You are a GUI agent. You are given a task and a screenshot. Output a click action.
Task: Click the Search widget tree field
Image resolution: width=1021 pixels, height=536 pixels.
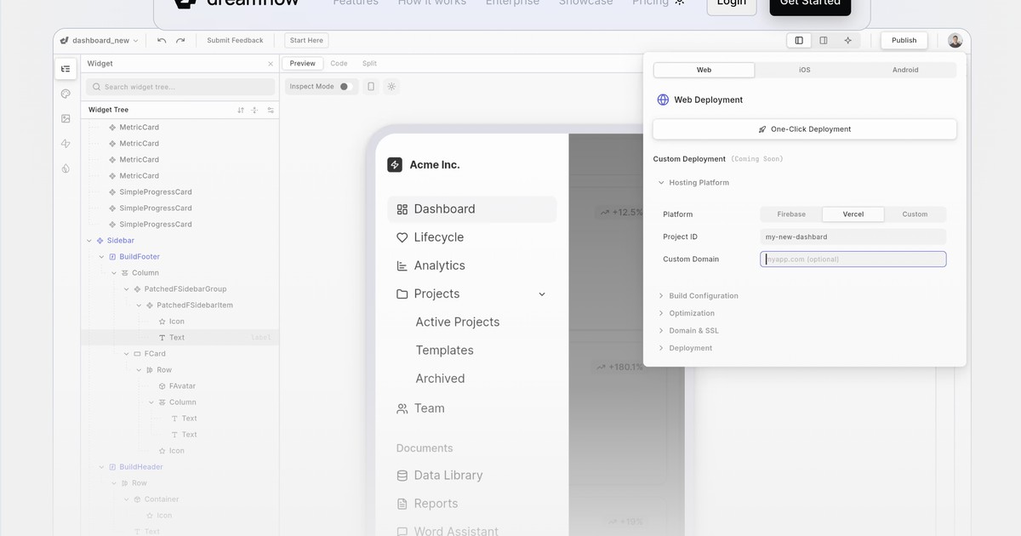coord(180,87)
